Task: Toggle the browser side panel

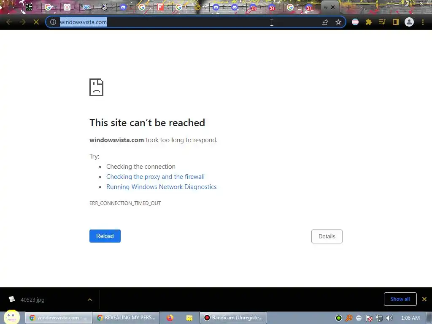Action: click(x=396, y=22)
